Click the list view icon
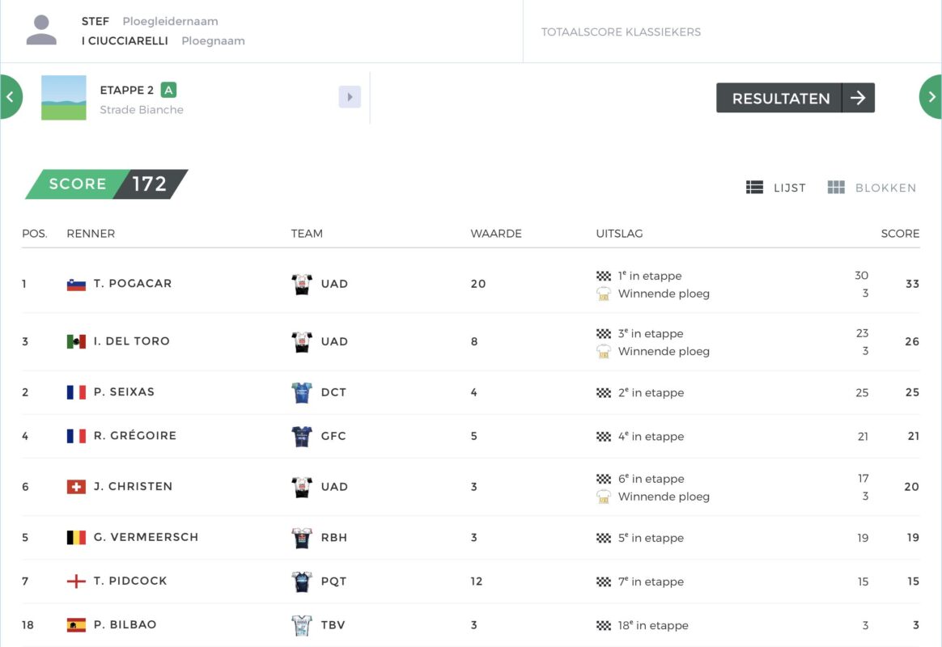Screen dimensions: 942x647 point(754,188)
